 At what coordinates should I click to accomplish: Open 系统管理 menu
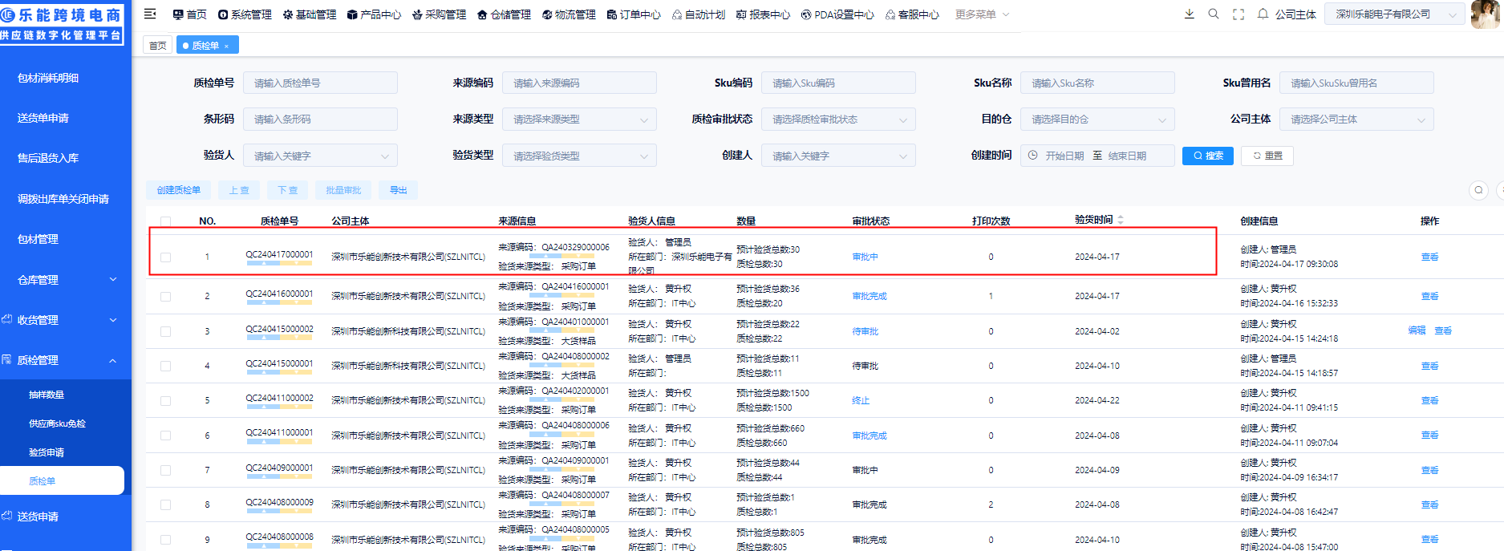click(x=245, y=14)
